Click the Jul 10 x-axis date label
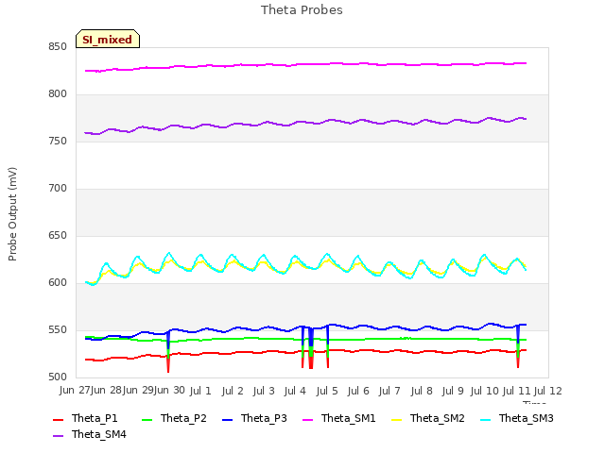Screen dimensions: 605x453 pos(485,392)
